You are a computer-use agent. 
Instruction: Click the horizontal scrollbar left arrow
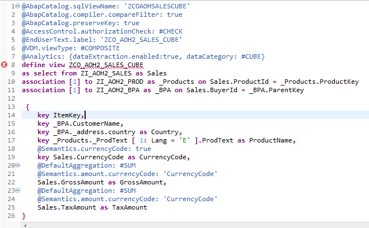coord(25,226)
